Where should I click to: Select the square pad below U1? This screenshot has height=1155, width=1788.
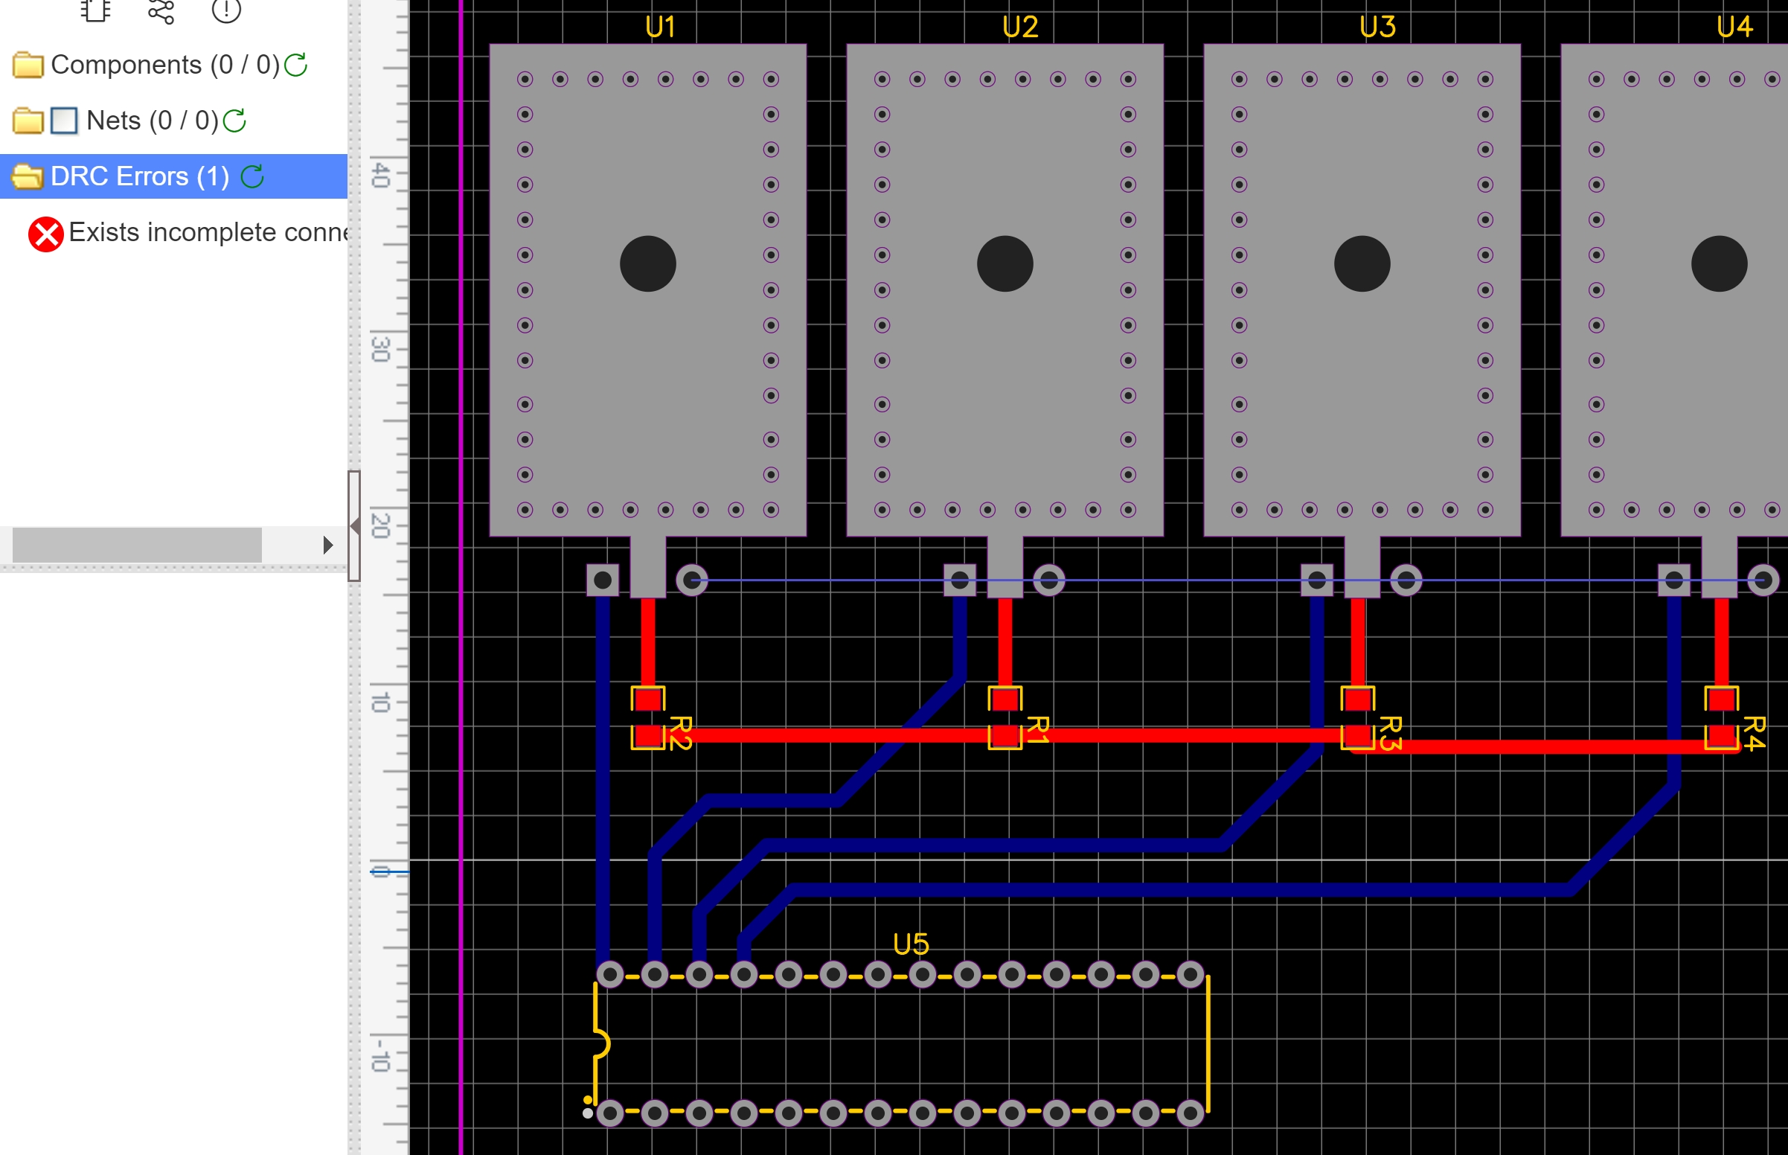(x=603, y=580)
